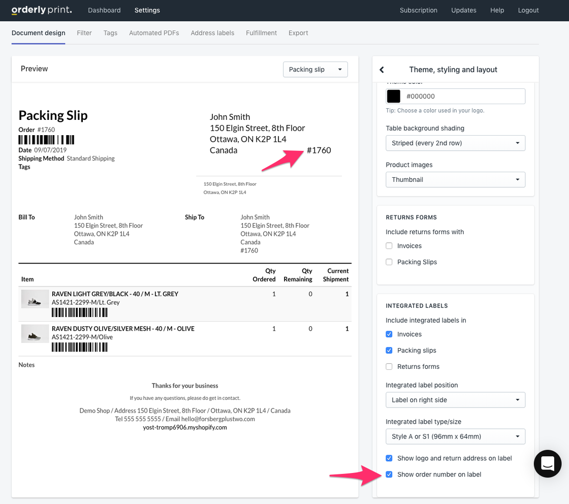This screenshot has height=504, width=569.
Task: Click the back chevron on Theme panel
Action: 382,69
